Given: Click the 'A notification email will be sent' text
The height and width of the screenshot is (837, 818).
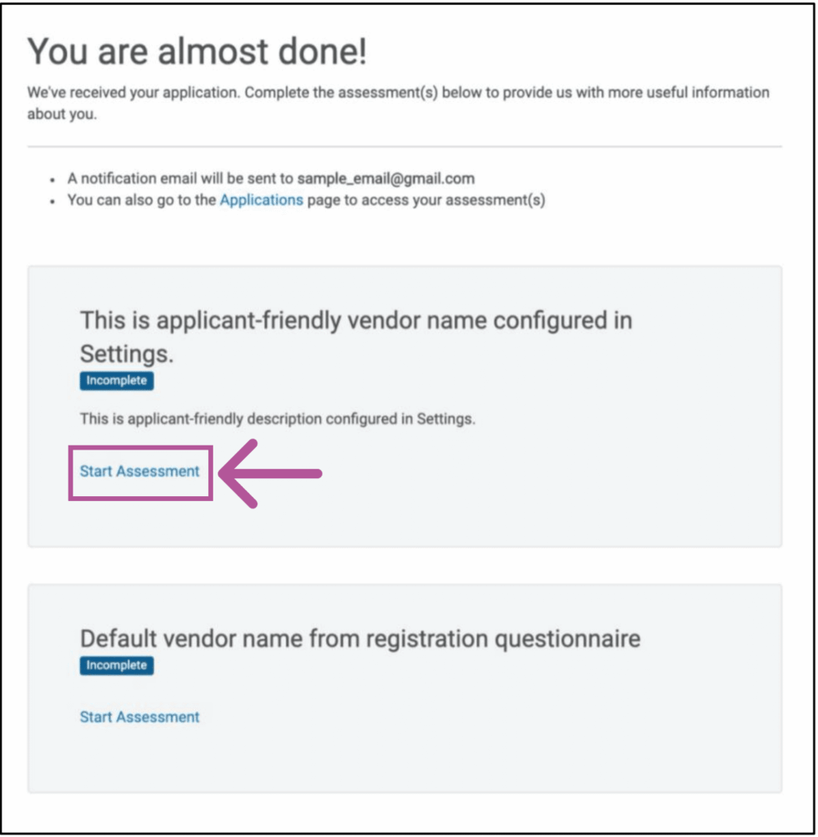Looking at the screenshot, I should tap(181, 178).
